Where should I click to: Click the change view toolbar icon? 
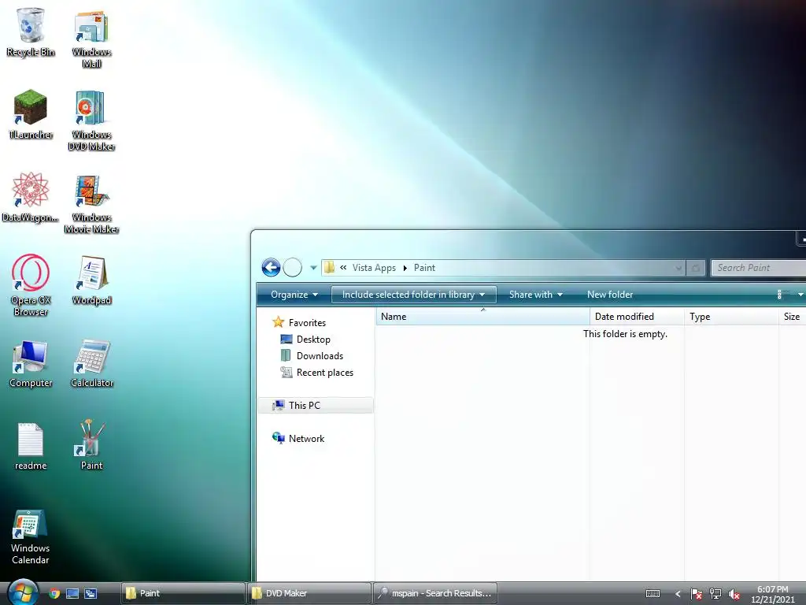tap(783, 295)
